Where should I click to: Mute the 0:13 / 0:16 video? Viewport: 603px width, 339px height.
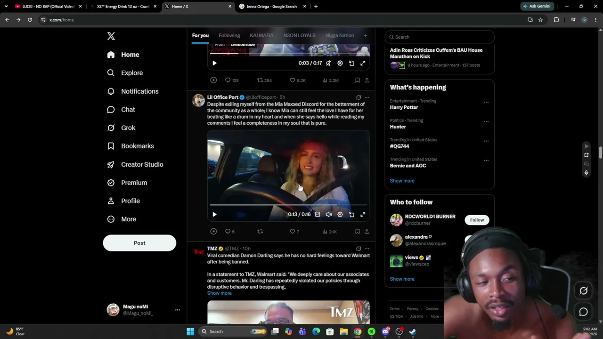point(329,215)
